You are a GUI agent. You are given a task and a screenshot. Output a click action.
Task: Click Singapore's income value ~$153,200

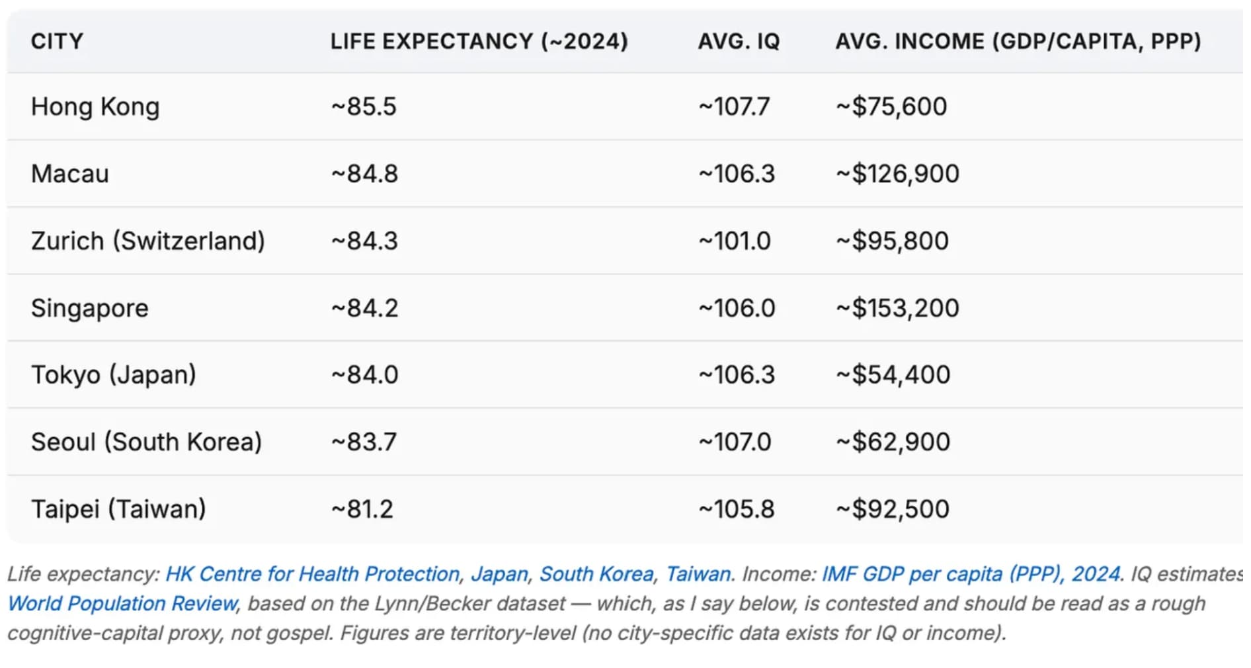tap(897, 308)
